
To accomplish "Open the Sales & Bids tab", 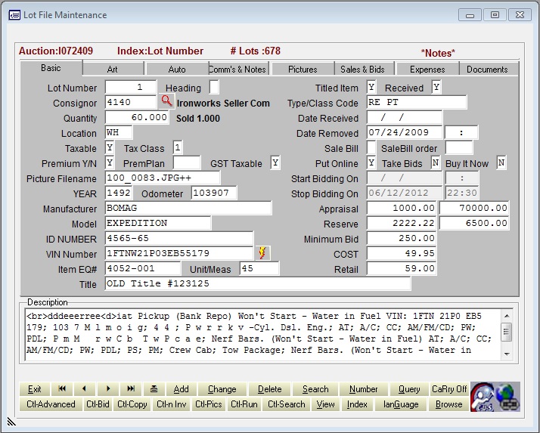I will click(362, 69).
